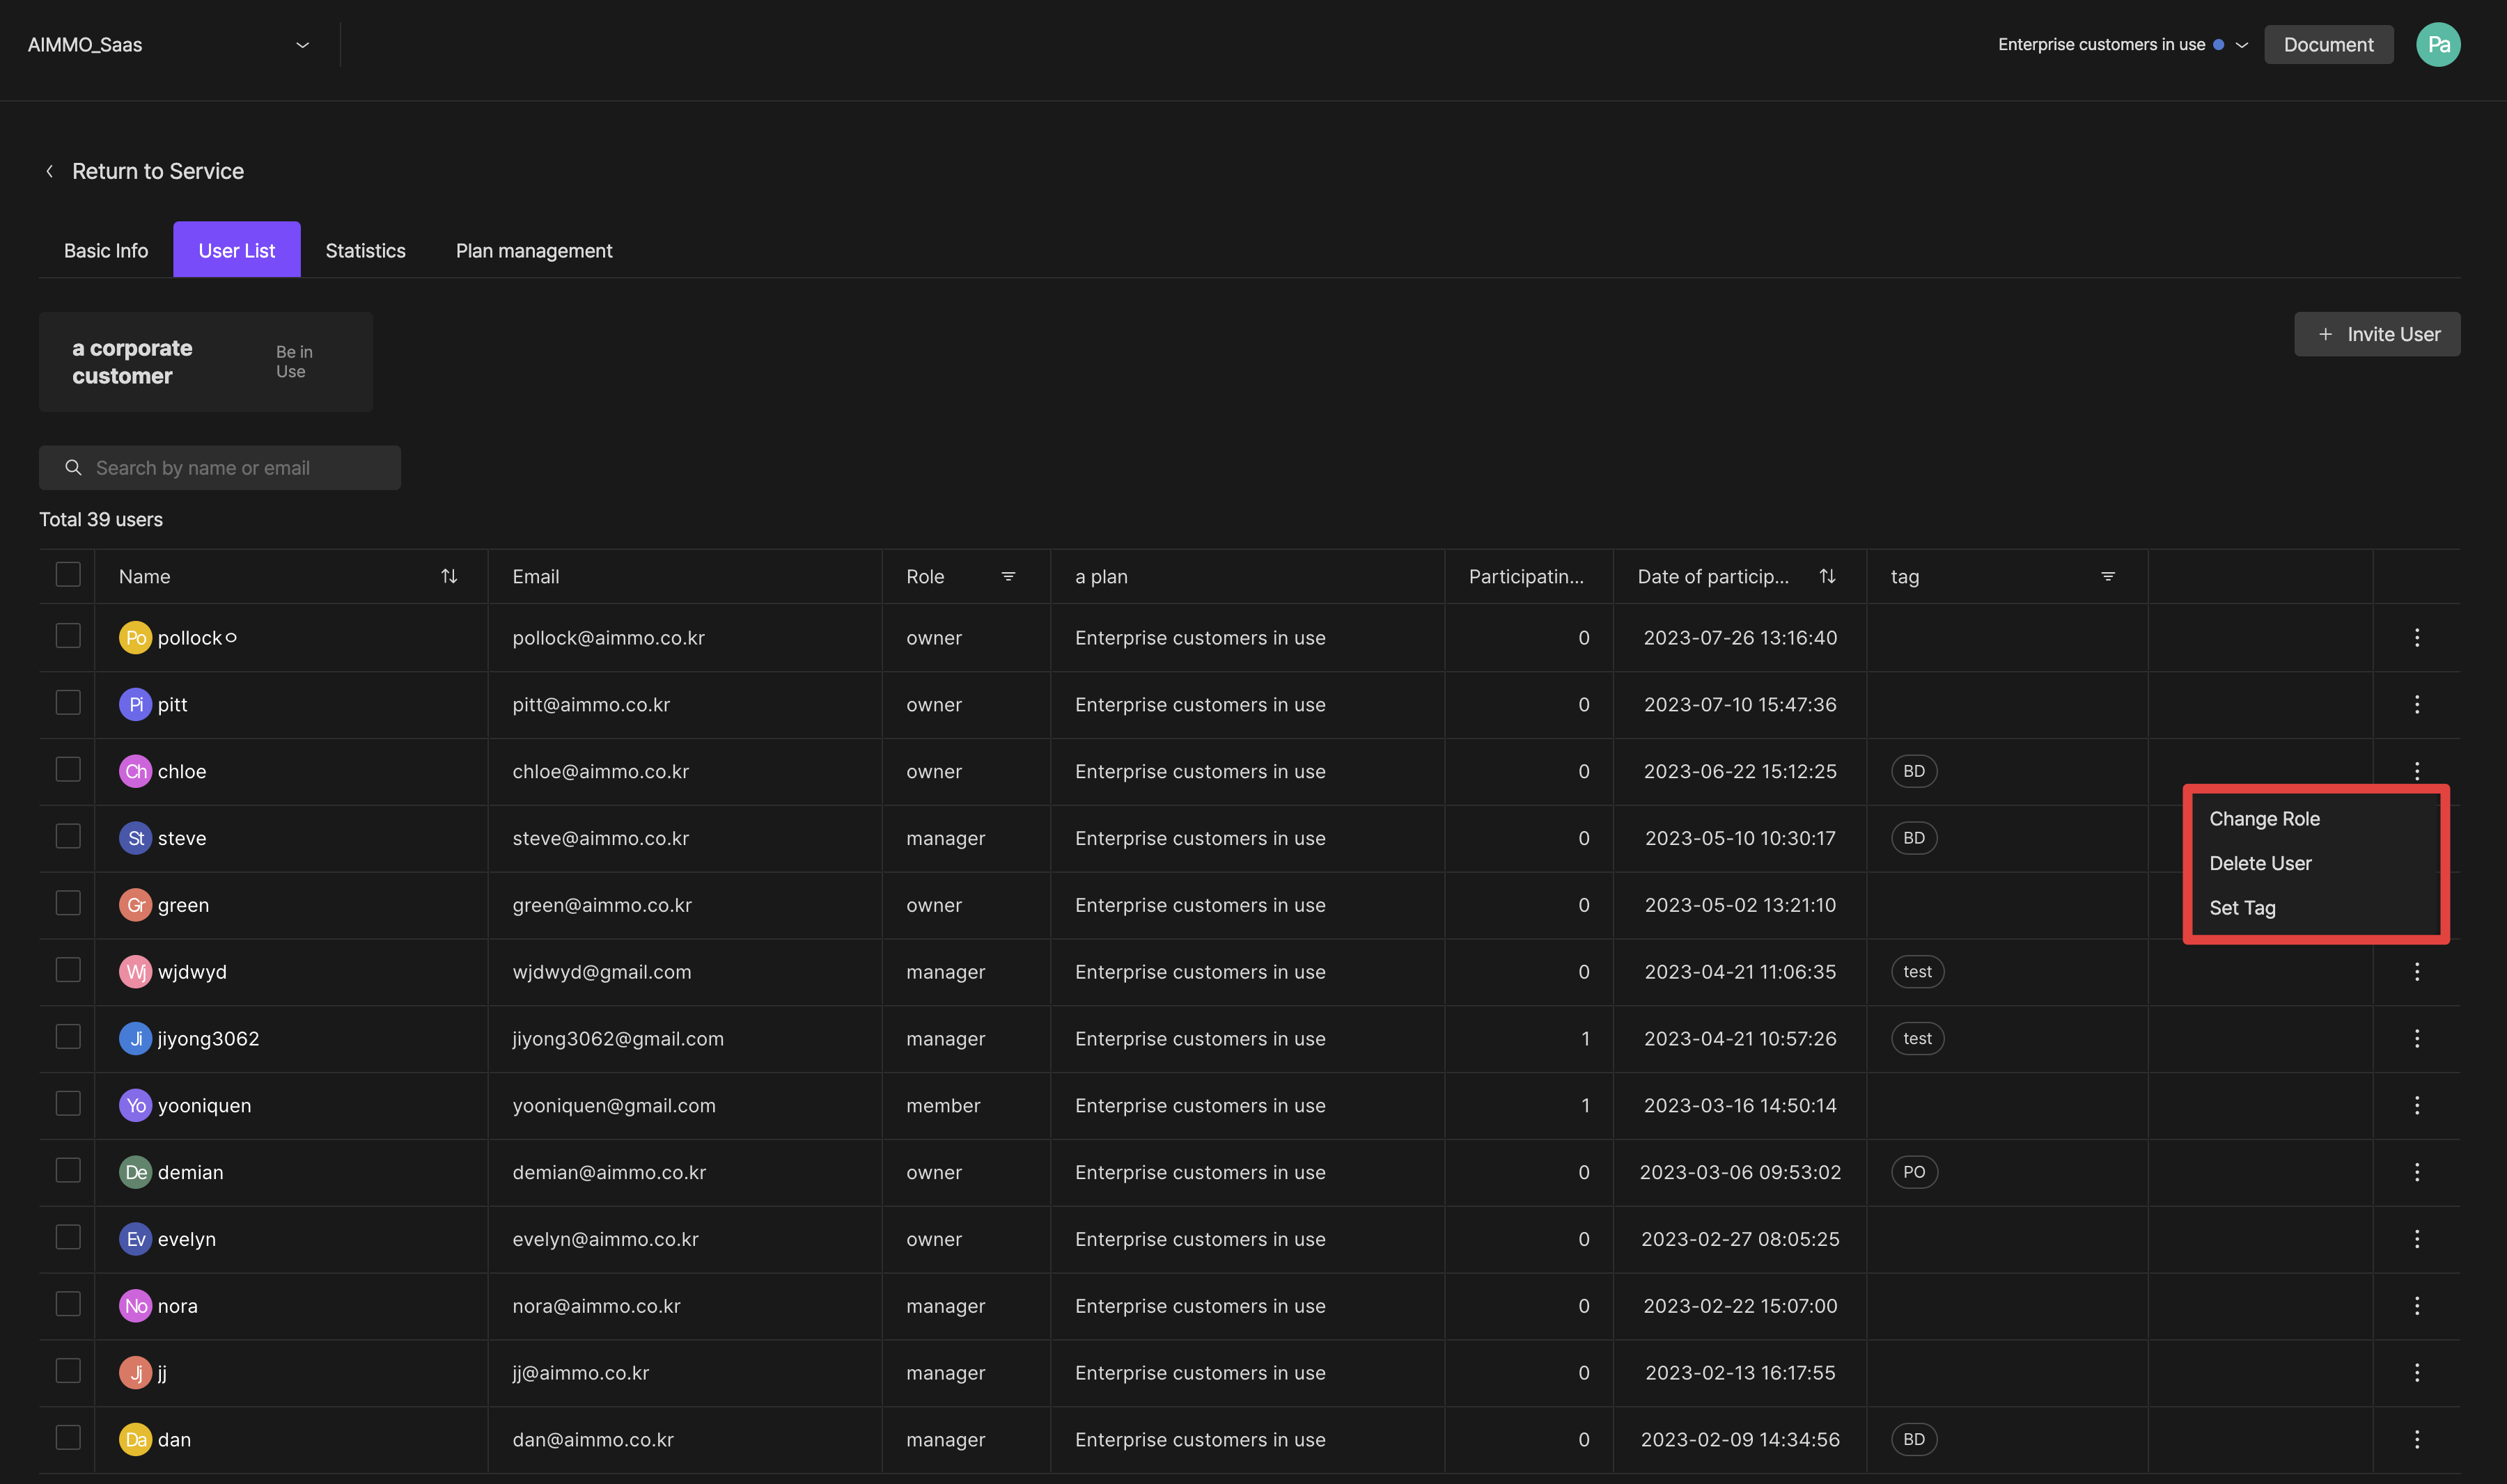Image resolution: width=2507 pixels, height=1484 pixels.
Task: Select the checkbox next to yooniquen
Action: click(68, 1103)
